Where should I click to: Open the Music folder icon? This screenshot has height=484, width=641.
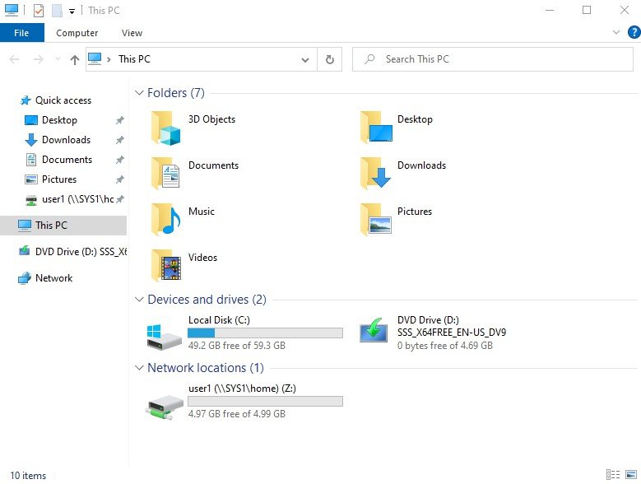[165, 220]
